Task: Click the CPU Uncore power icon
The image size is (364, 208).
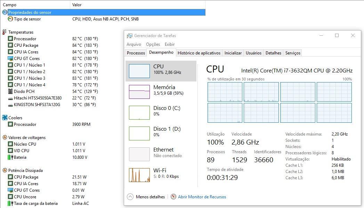Action: pos(10,197)
